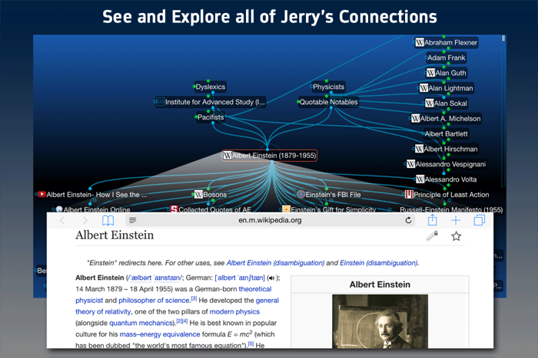Select the Pacifists thought
538x358 pixels.
[x=211, y=117]
